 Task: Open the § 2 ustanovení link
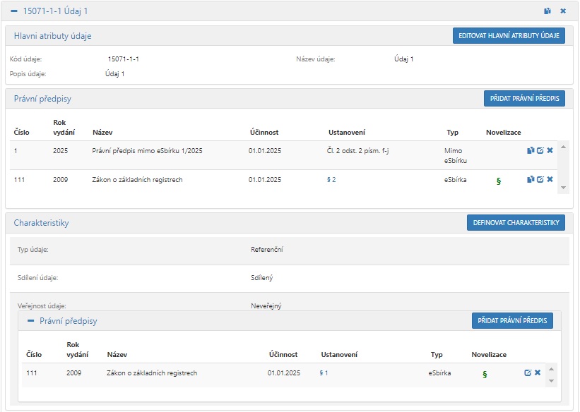[x=331, y=180]
